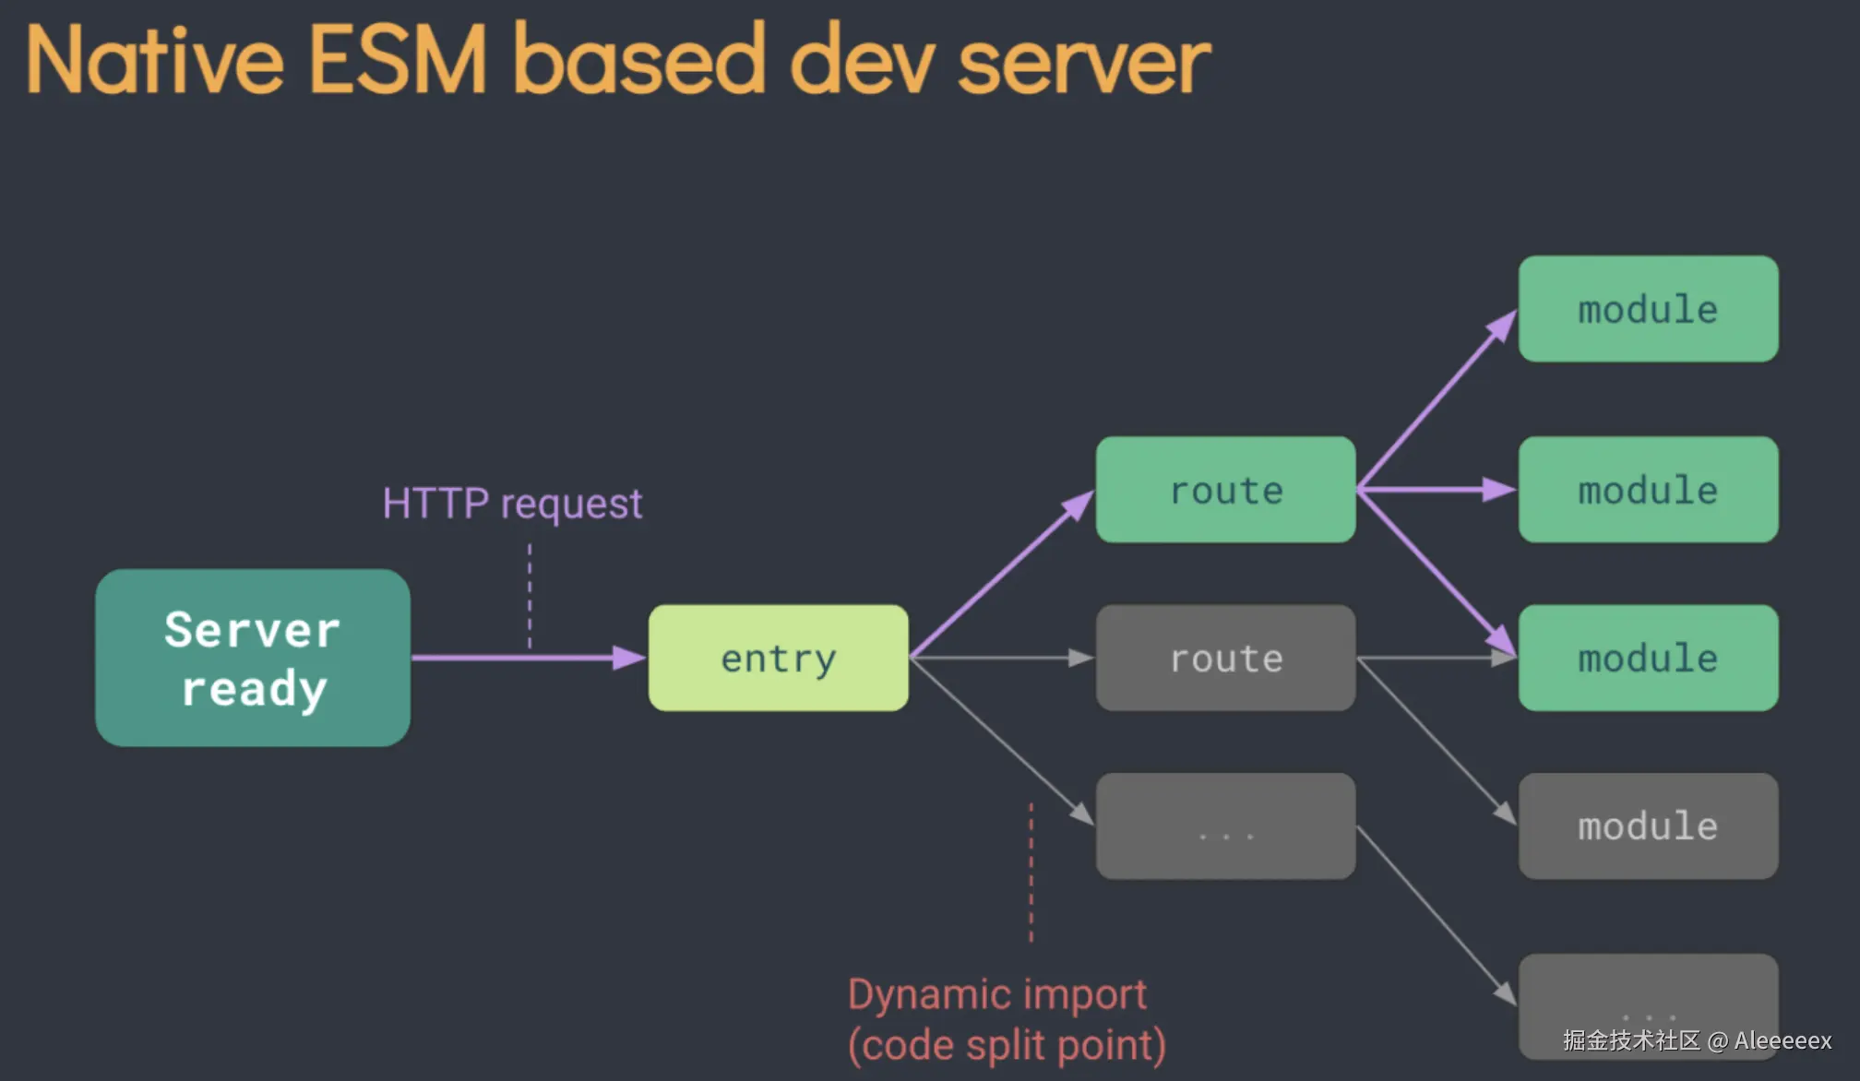Viewport: 1860px width, 1081px height.
Task: Select the gray route box
Action: [1225, 658]
